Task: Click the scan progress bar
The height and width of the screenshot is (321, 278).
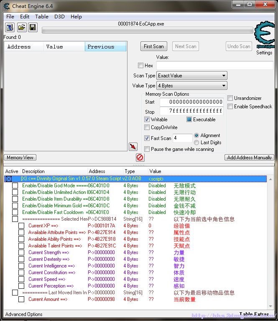Action: click(148, 31)
